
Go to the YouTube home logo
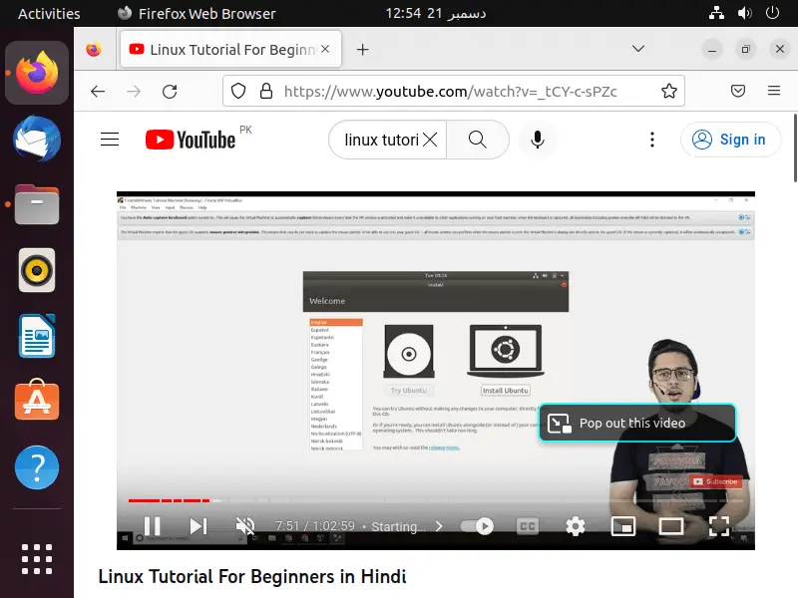pyautogui.click(x=191, y=140)
